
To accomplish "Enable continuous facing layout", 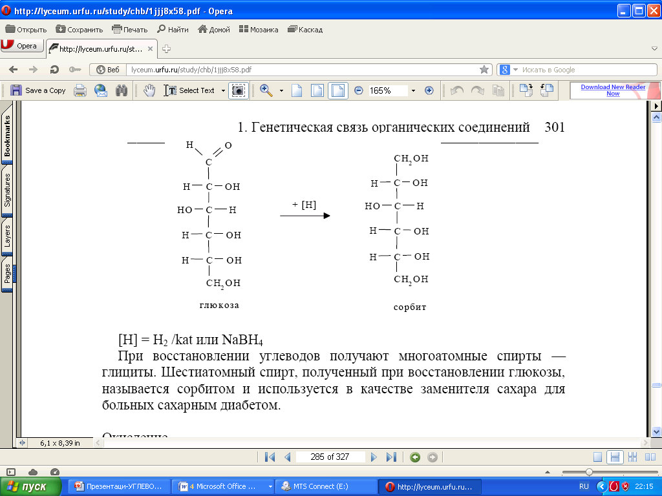I will click(632, 457).
